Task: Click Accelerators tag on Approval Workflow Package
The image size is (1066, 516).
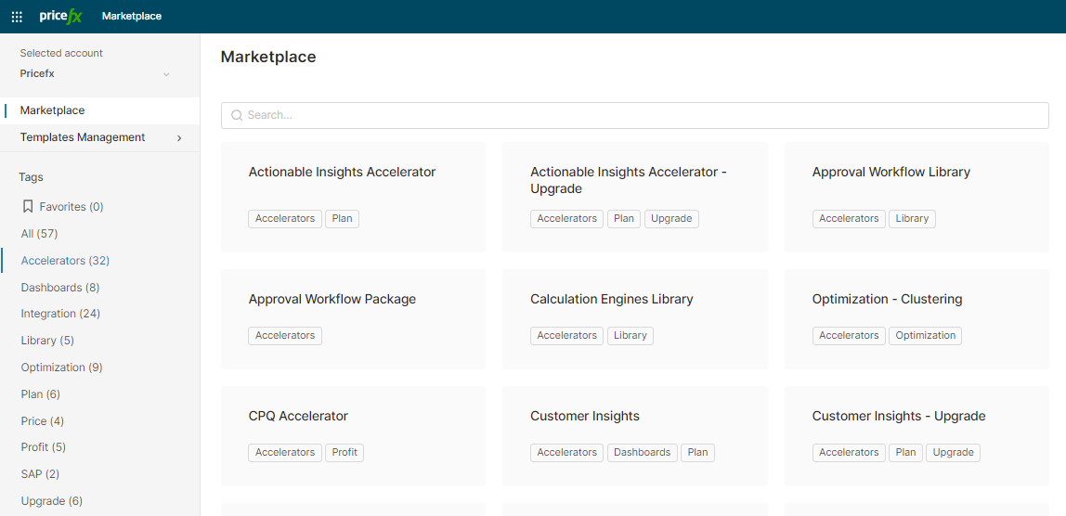Action: click(285, 336)
